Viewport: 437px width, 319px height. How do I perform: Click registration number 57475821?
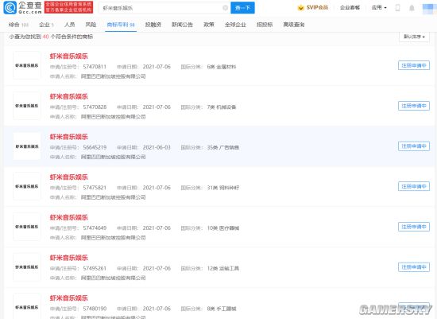[x=95, y=188]
